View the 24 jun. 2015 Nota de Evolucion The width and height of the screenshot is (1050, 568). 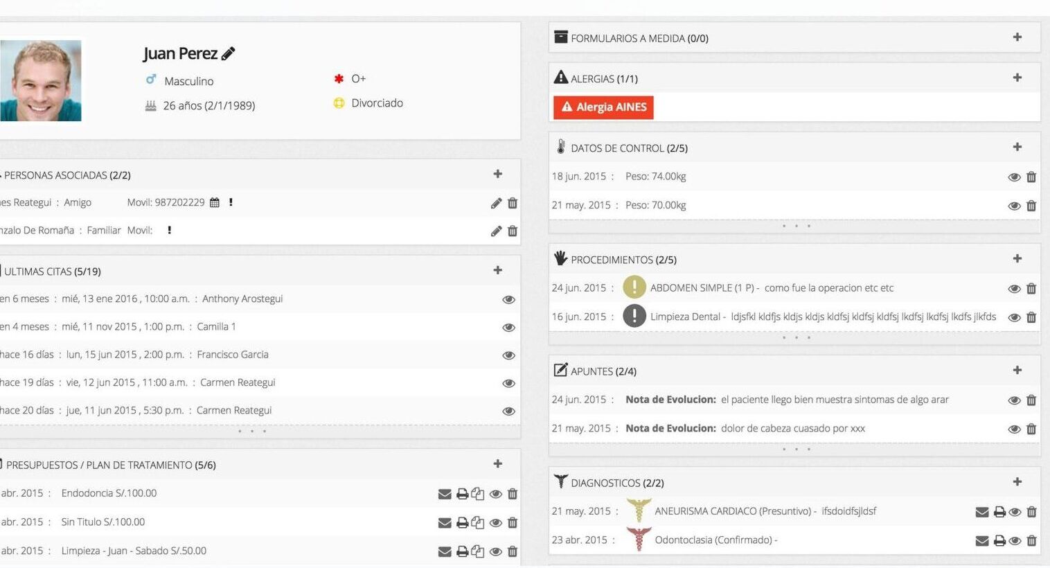(1014, 400)
